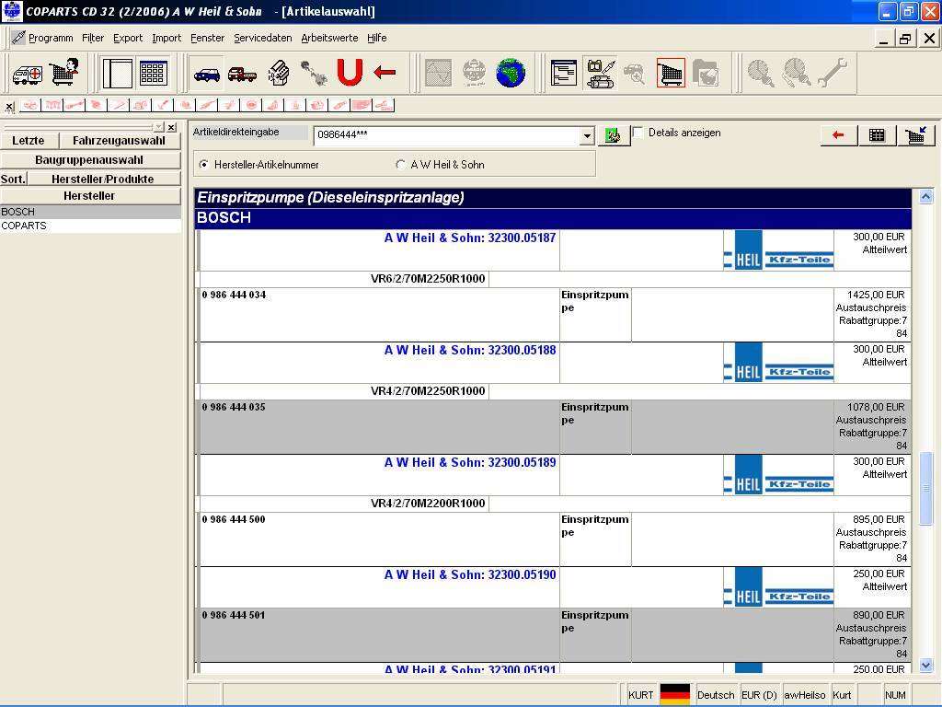Viewport: 942px width, 707px height.
Task: Click the Letzte button
Action: tap(29, 141)
